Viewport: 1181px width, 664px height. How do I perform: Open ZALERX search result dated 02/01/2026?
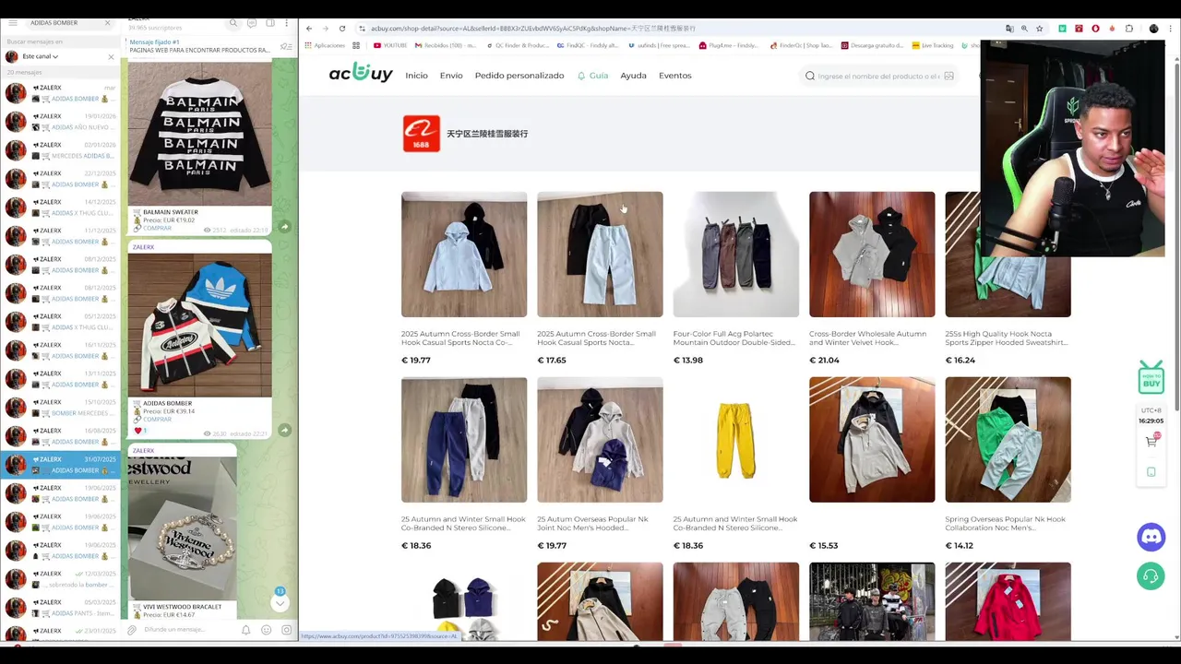(x=60, y=150)
